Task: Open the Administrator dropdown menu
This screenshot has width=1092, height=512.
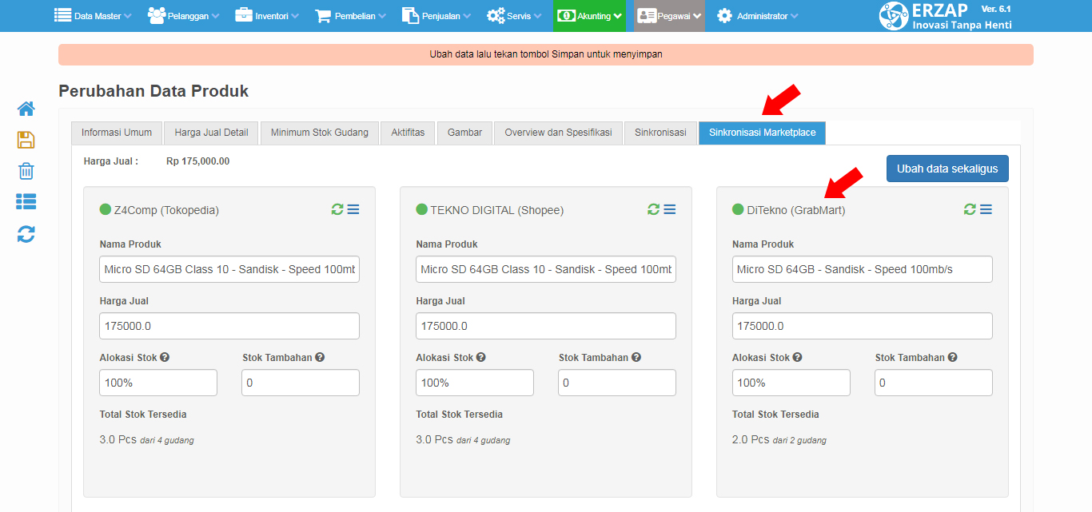Action: click(757, 16)
